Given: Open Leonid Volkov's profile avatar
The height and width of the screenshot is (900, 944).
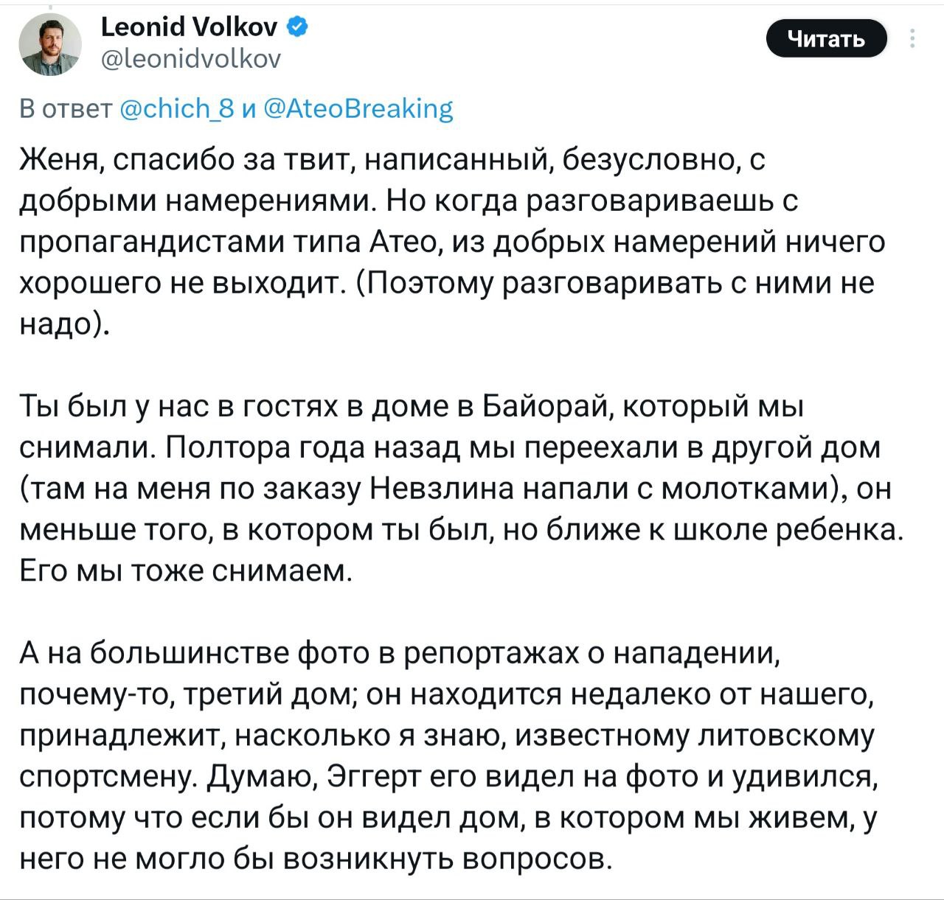Looking at the screenshot, I should coord(49,45).
